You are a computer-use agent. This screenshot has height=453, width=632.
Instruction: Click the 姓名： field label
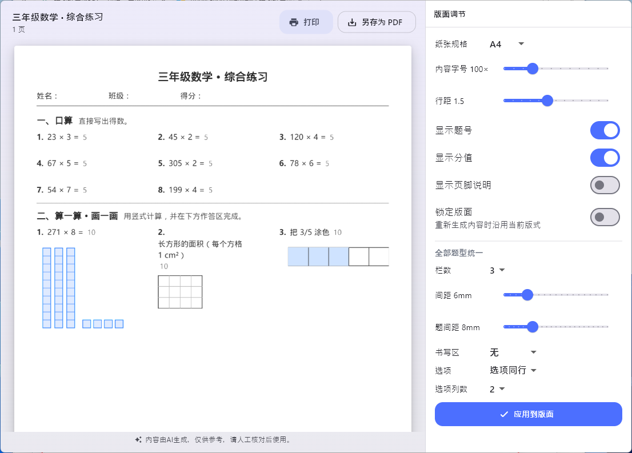[x=47, y=96]
